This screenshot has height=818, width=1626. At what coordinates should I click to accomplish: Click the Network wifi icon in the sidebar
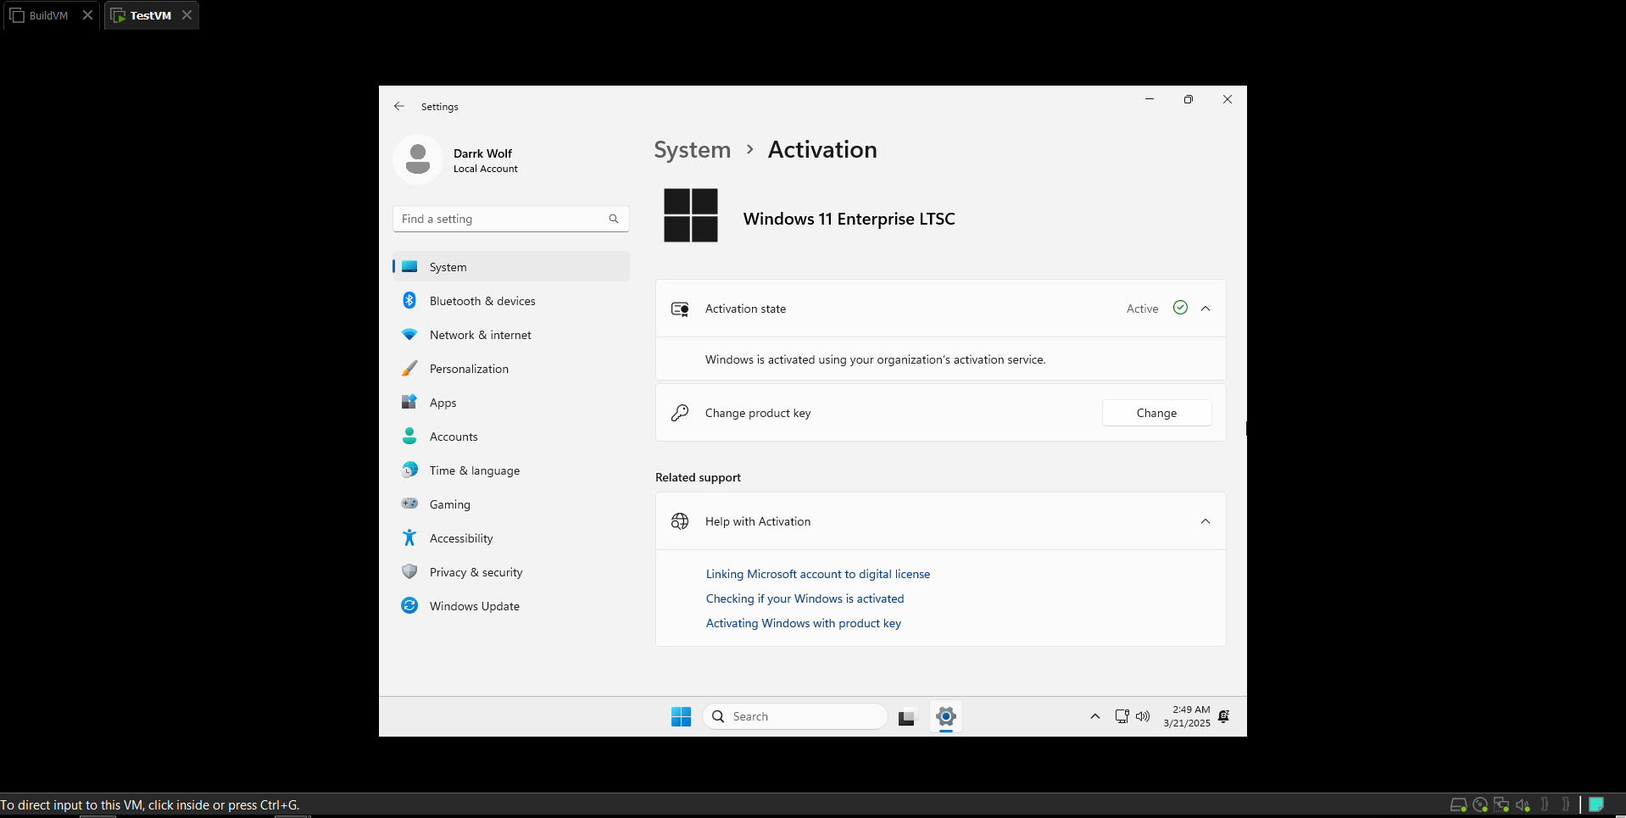coord(409,335)
